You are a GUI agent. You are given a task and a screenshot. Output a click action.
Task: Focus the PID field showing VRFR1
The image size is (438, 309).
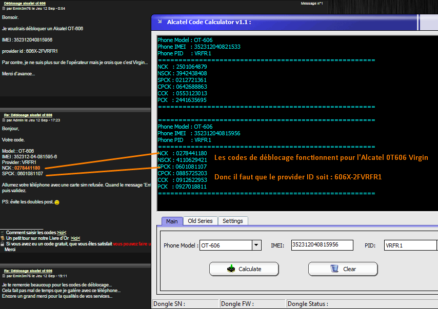[410, 245]
